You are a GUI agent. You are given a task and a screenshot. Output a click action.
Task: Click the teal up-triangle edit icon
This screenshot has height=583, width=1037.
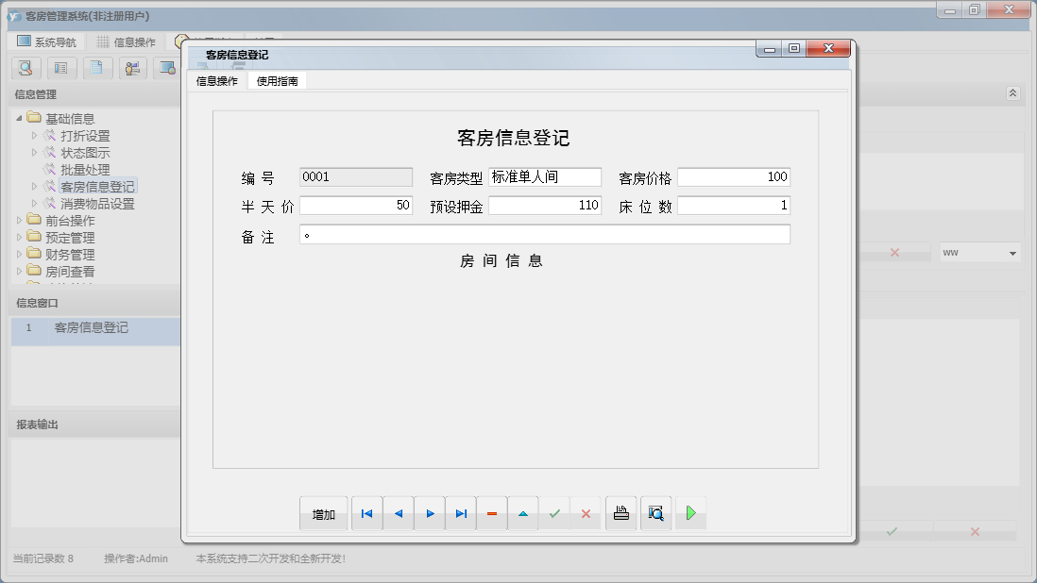click(523, 514)
